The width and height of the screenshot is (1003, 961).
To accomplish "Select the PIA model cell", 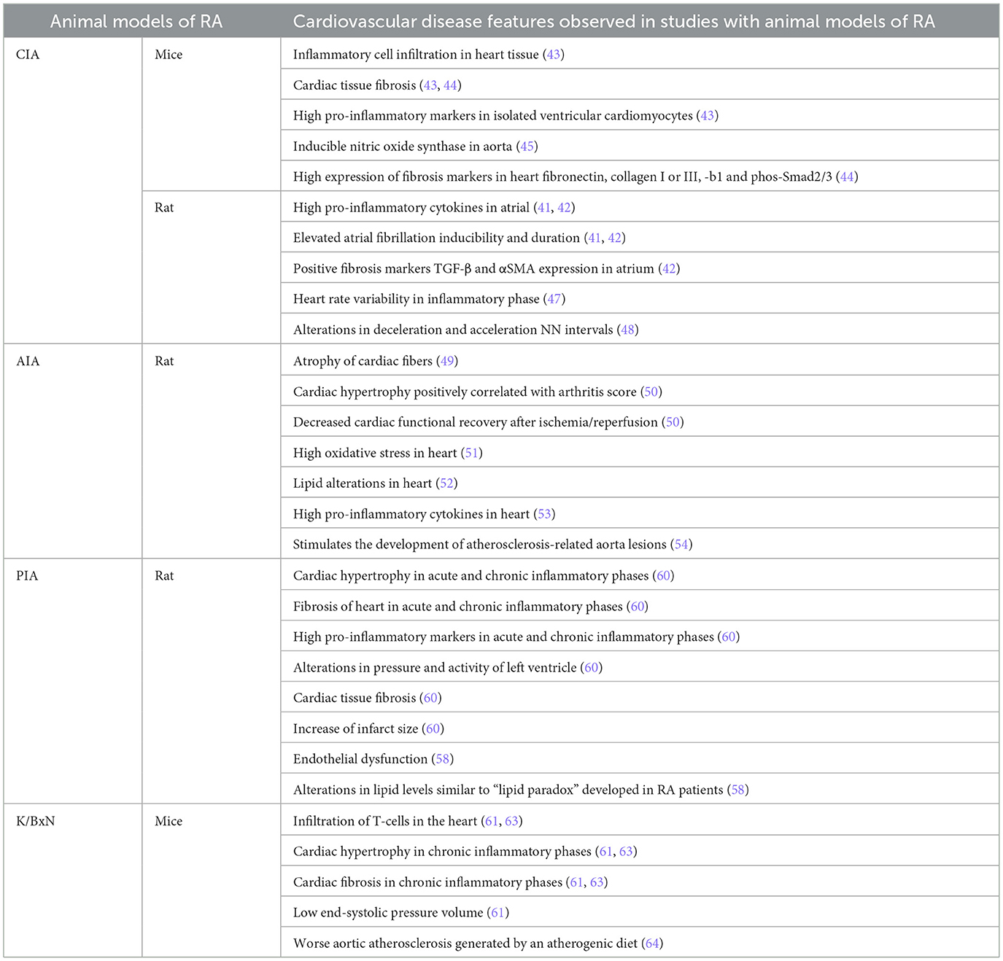I will click(x=27, y=576).
